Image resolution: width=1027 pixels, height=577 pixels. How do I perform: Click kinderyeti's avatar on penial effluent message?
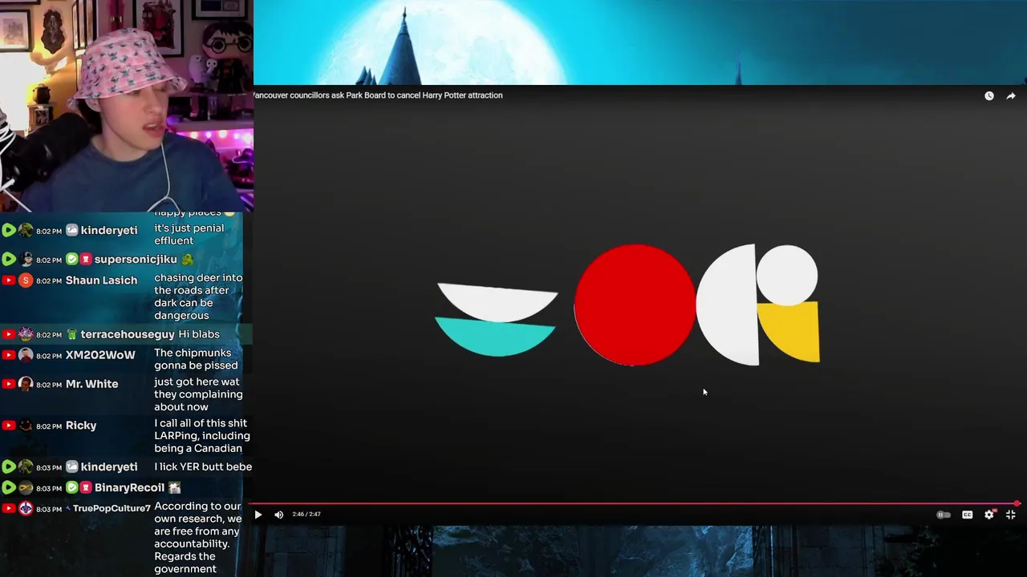26,231
